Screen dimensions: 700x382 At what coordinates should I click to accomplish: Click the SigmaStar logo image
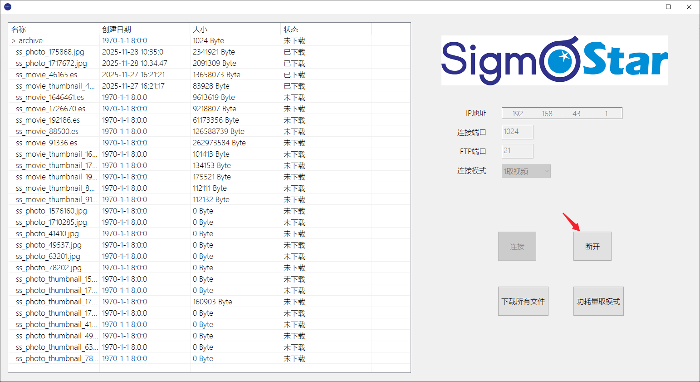(554, 60)
